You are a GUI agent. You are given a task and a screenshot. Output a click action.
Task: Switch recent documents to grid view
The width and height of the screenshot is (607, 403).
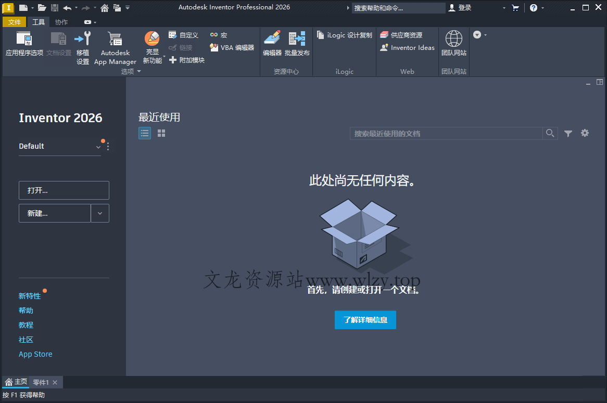click(x=161, y=133)
